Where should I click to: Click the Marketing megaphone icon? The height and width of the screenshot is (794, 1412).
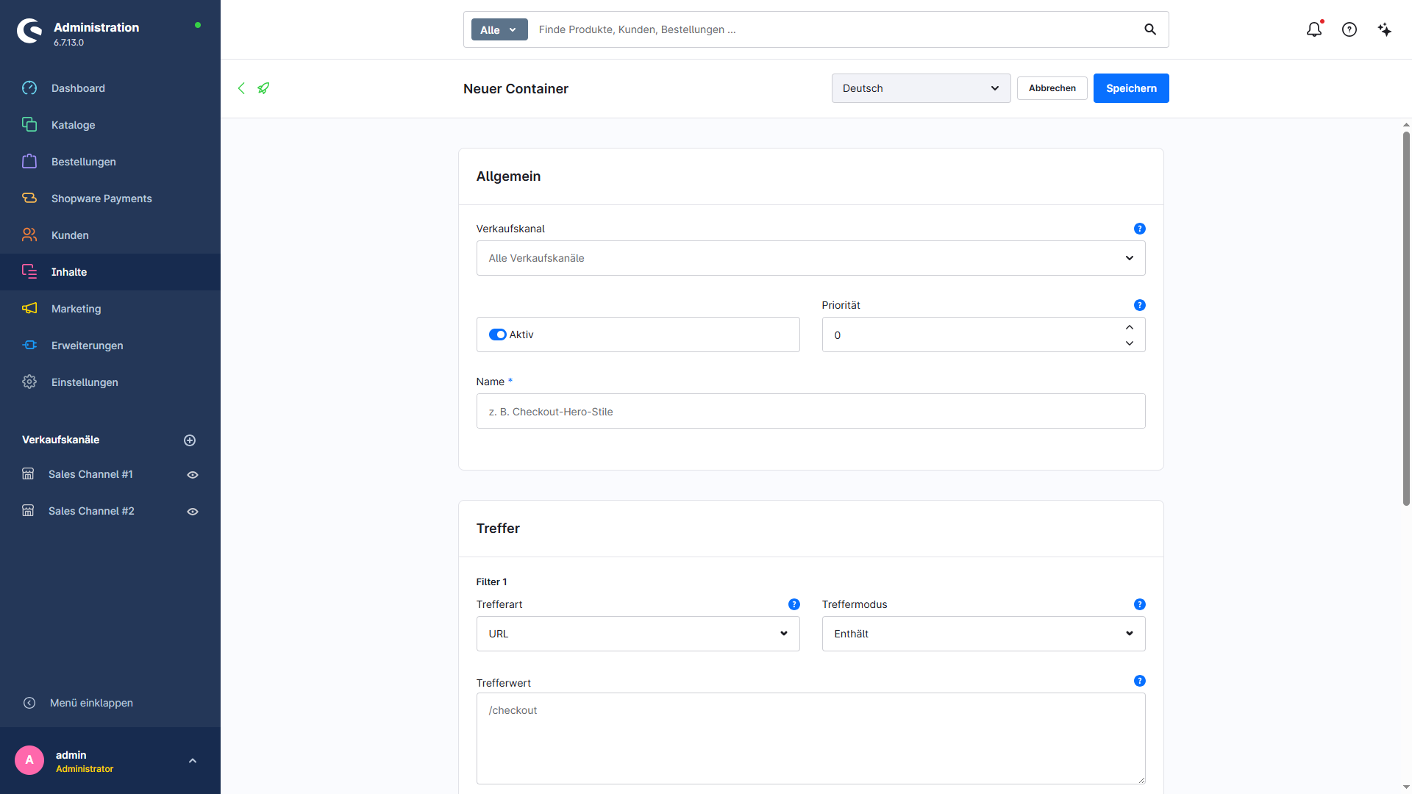click(x=29, y=309)
